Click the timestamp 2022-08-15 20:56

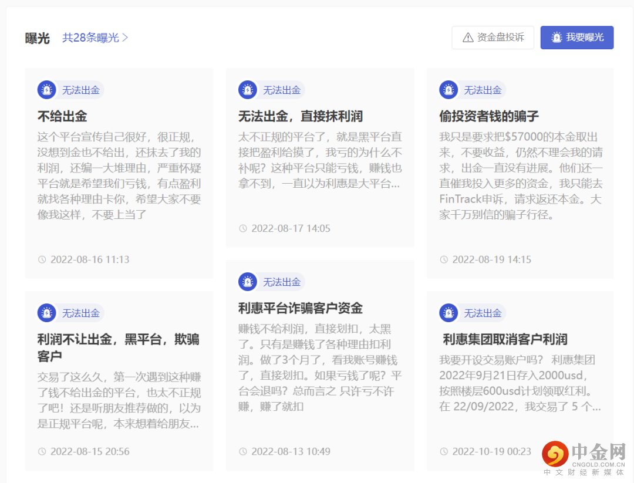pyautogui.click(x=90, y=451)
